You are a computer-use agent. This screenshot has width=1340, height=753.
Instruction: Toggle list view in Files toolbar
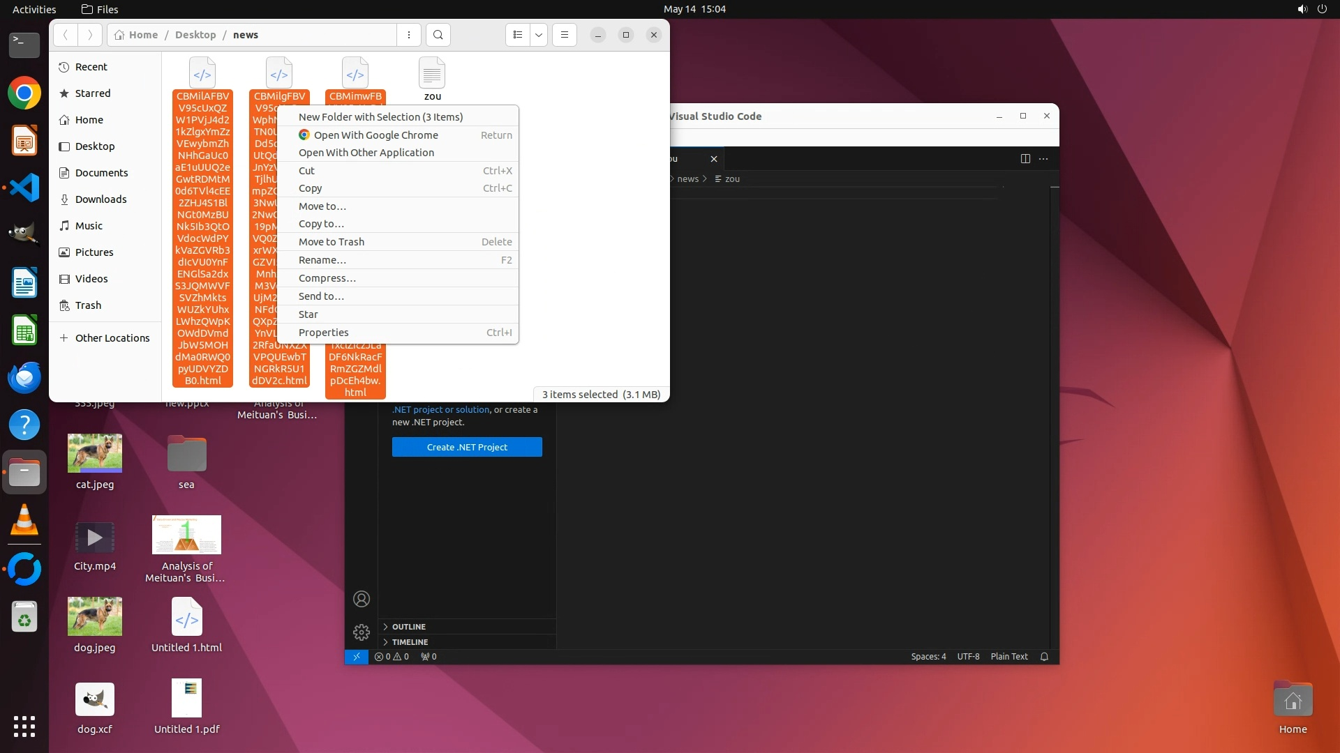(x=518, y=35)
